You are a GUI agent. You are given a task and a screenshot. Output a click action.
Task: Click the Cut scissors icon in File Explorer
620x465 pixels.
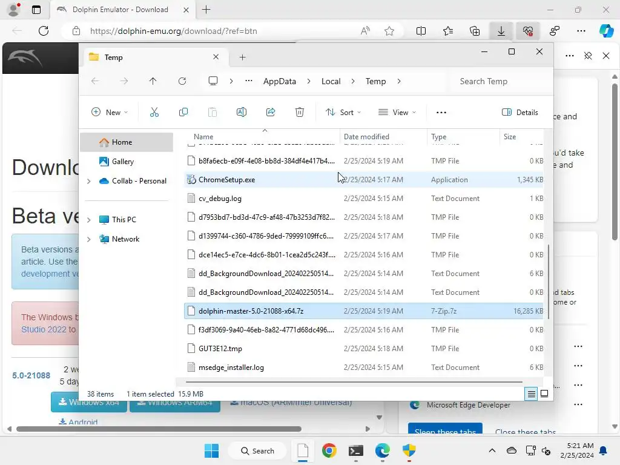pyautogui.click(x=154, y=112)
